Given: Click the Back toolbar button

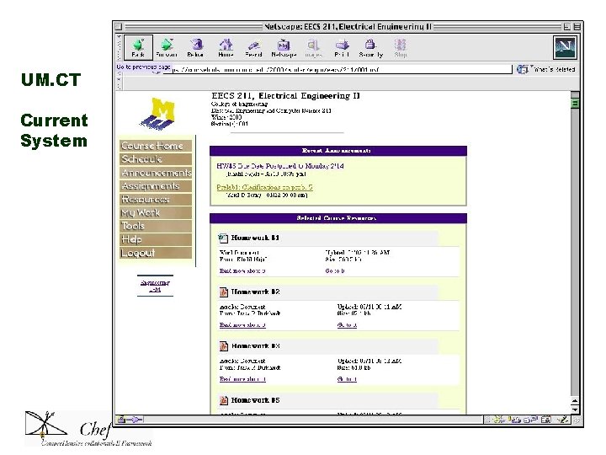Looking at the screenshot, I should click(138, 47).
